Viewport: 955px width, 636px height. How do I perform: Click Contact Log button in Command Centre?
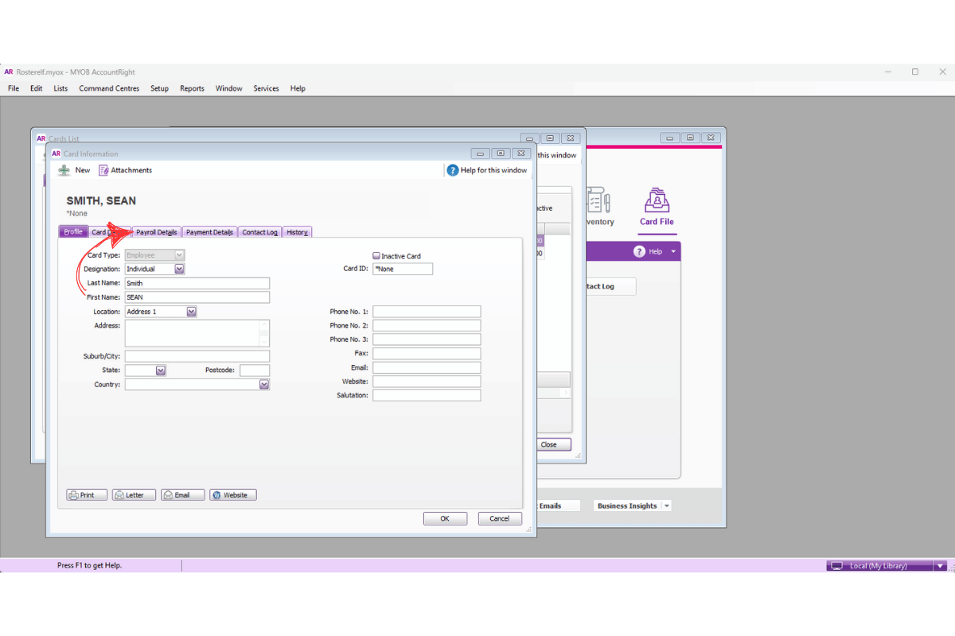[610, 286]
